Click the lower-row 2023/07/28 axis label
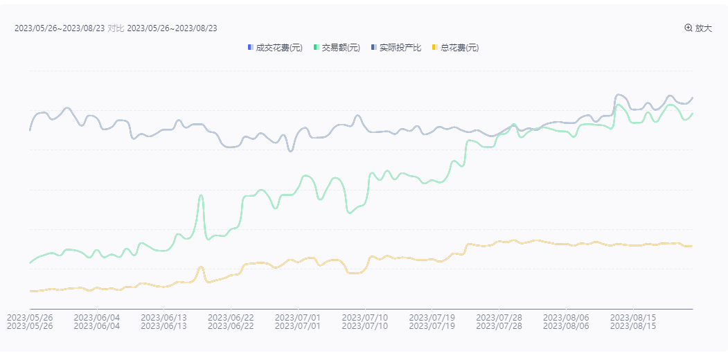This screenshot has height=358, width=728. pyautogui.click(x=499, y=325)
